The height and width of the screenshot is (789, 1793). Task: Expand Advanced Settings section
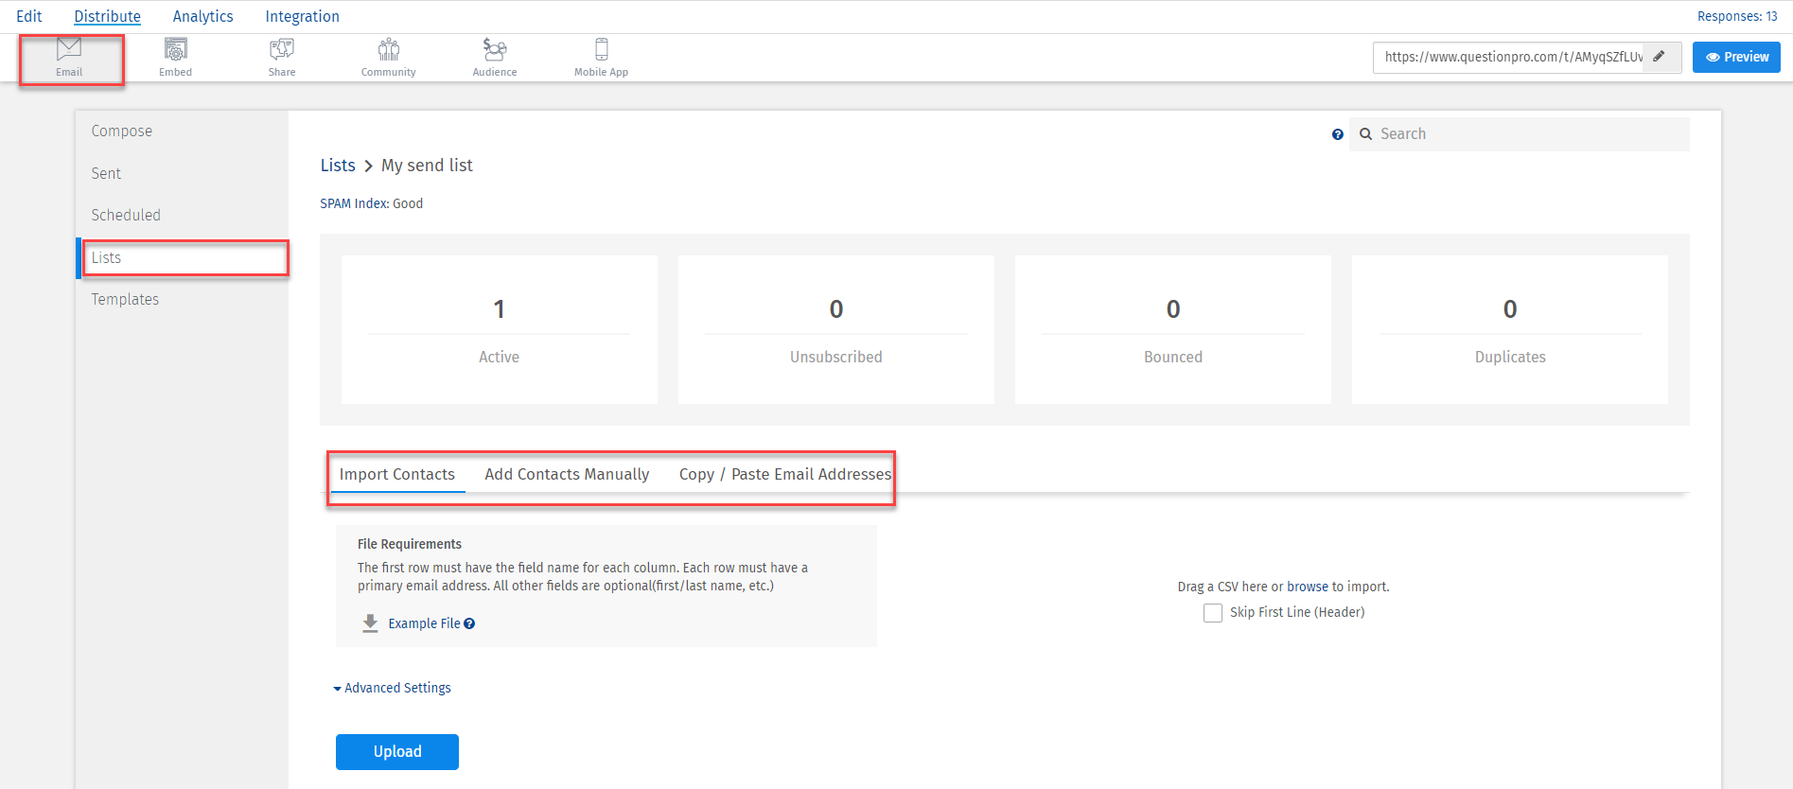(392, 688)
